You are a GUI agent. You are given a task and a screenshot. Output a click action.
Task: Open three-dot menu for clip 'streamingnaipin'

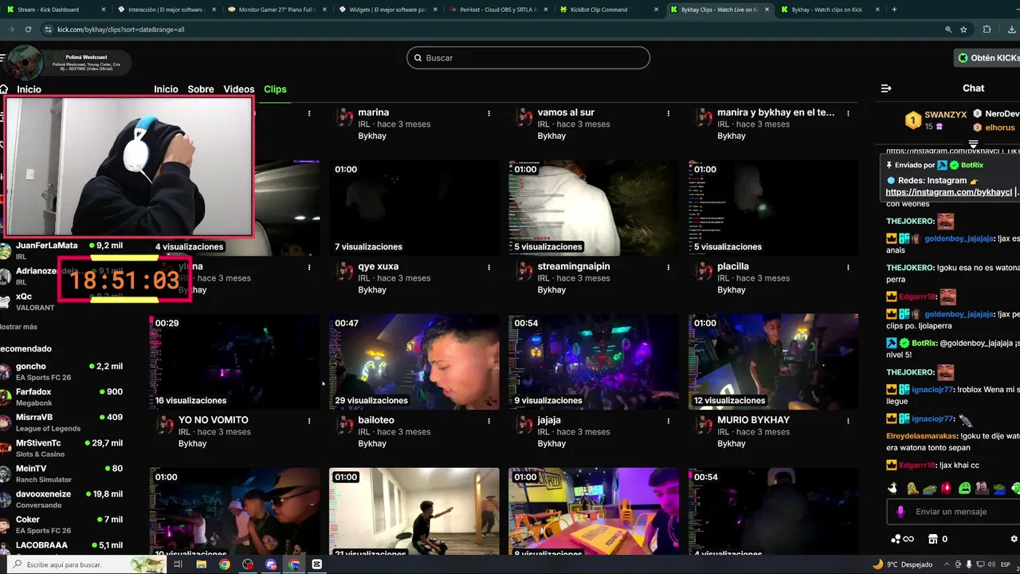pyautogui.click(x=669, y=267)
